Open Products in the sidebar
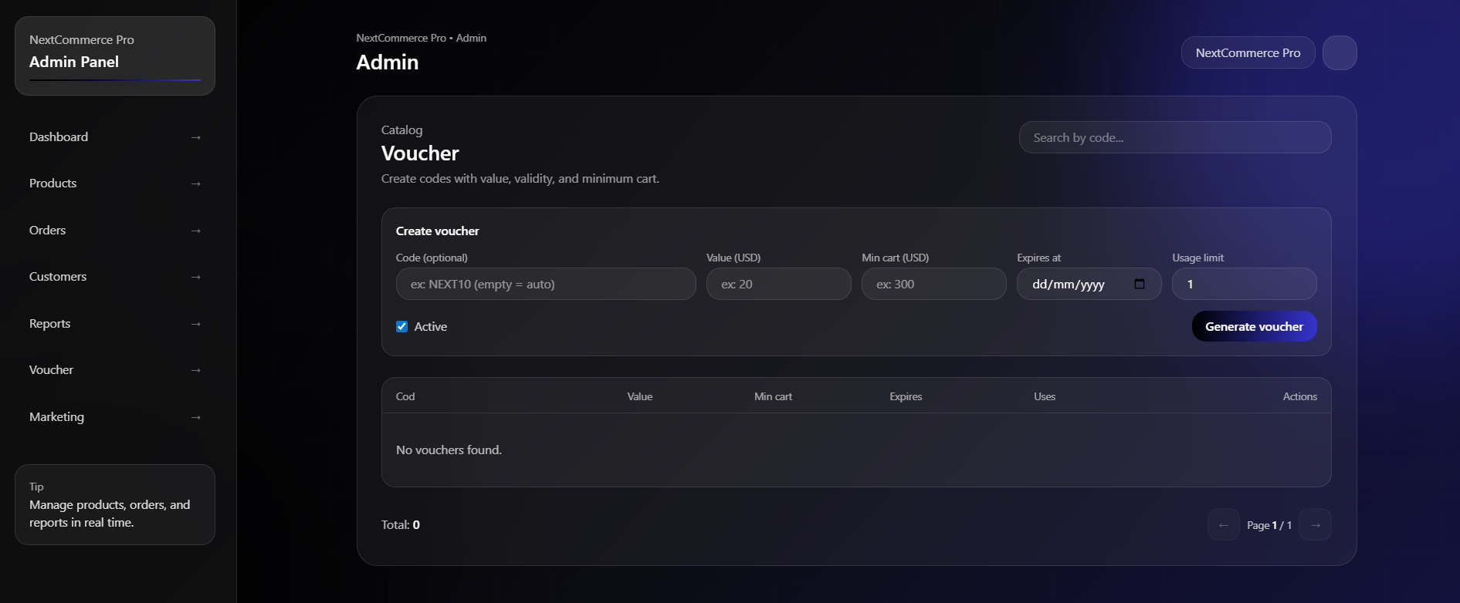 115,184
